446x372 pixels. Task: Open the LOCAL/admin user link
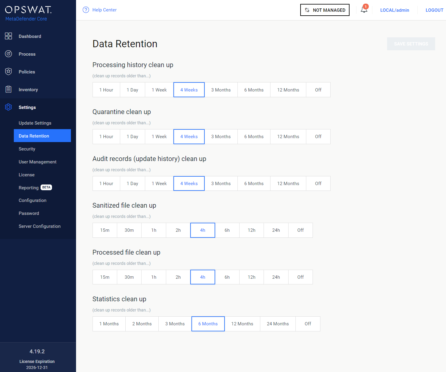395,10
